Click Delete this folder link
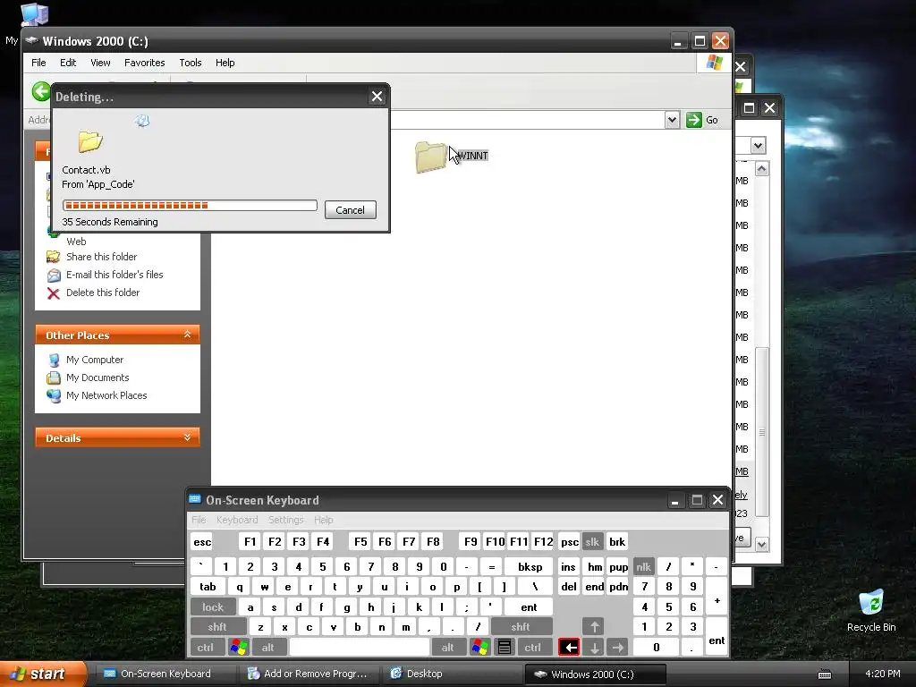Viewport: 916px width, 687px height. 103,293
